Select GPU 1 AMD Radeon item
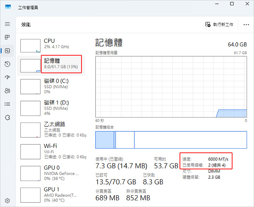 (51, 195)
